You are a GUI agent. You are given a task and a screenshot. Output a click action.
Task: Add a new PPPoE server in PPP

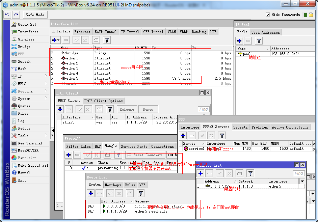pos(183,136)
